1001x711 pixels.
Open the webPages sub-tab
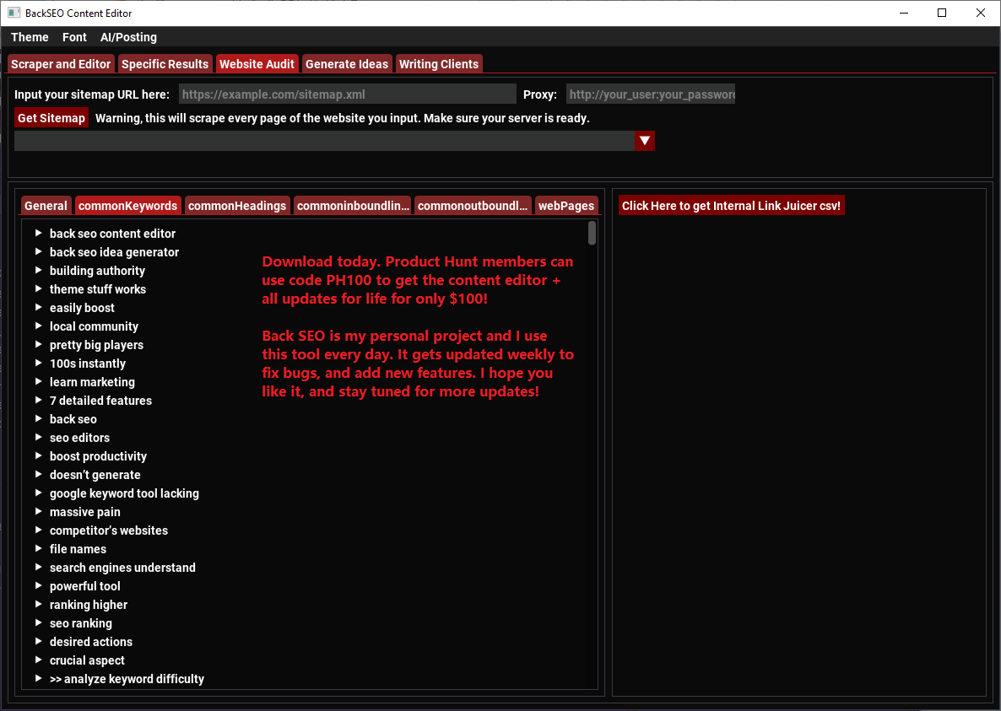click(x=566, y=205)
